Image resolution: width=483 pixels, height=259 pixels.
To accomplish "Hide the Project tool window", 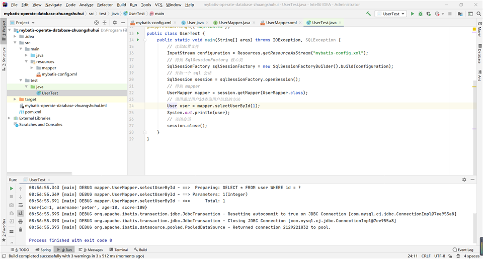I will coord(123,23).
